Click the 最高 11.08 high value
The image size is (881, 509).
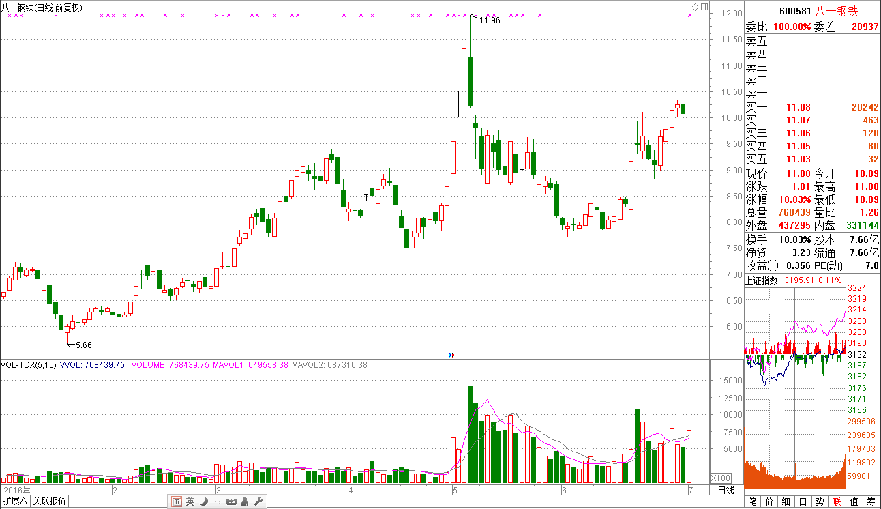click(x=866, y=187)
